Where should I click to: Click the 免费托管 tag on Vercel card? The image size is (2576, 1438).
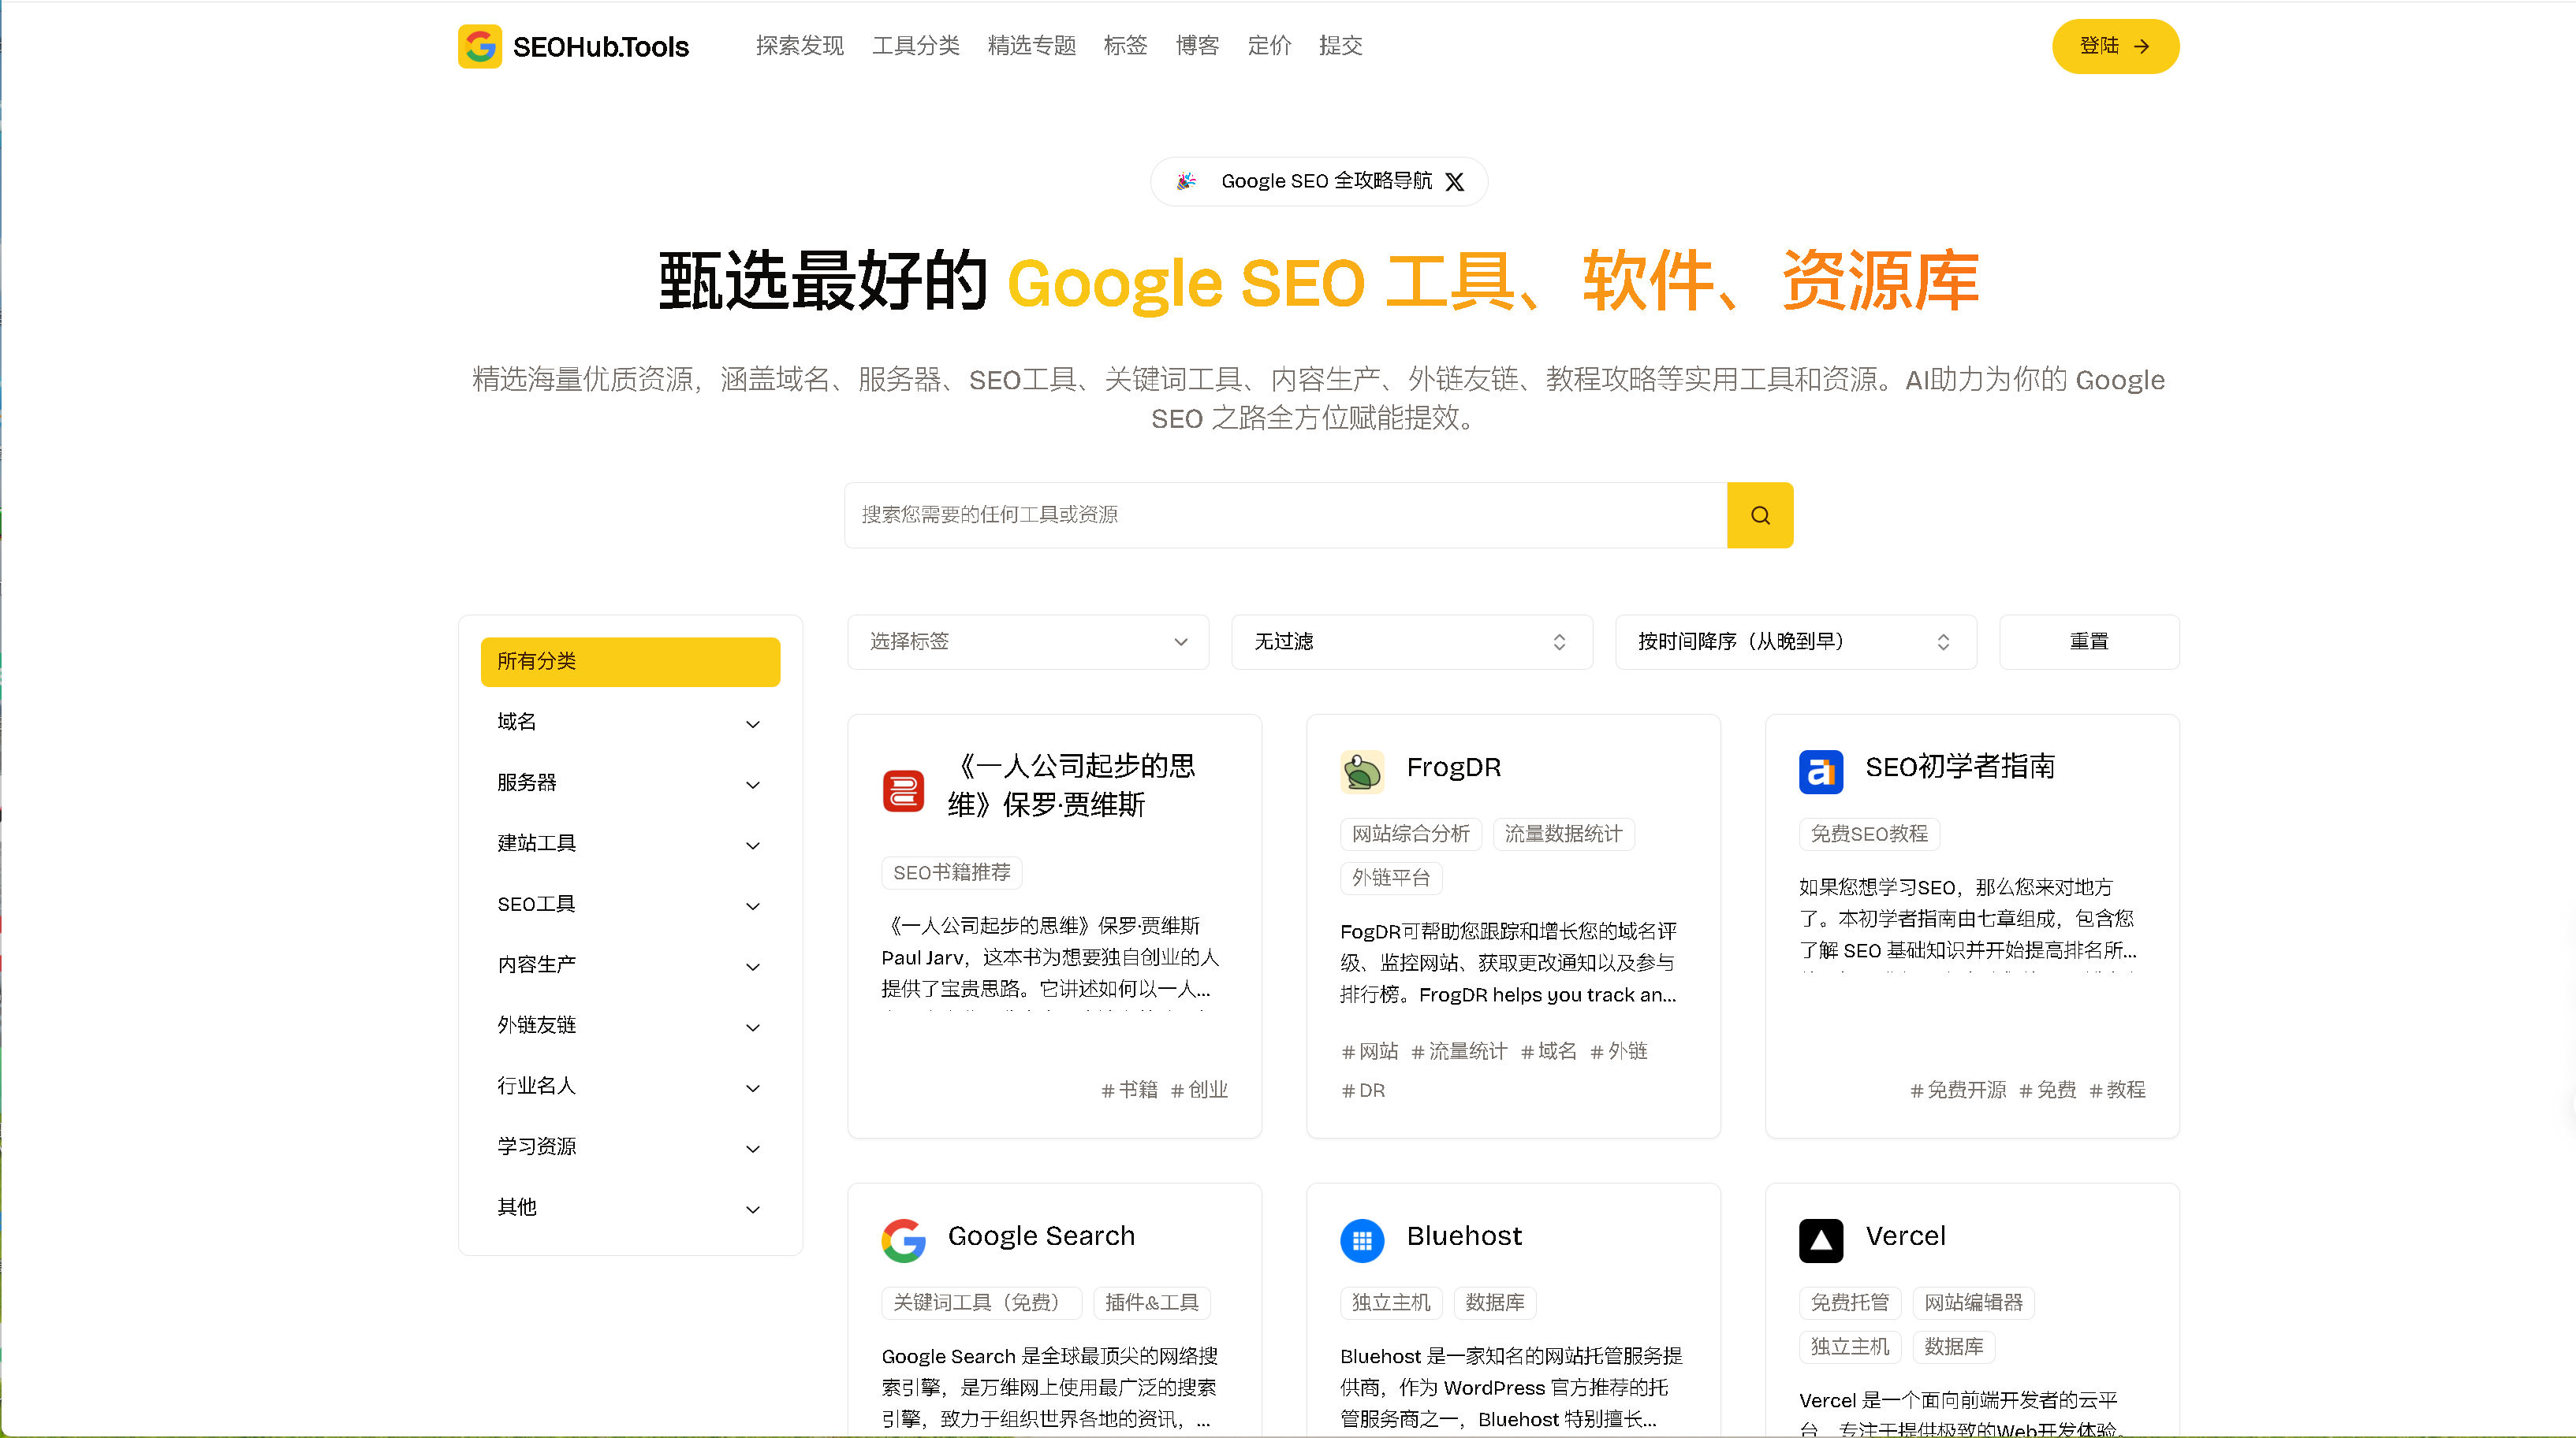click(x=1849, y=1302)
